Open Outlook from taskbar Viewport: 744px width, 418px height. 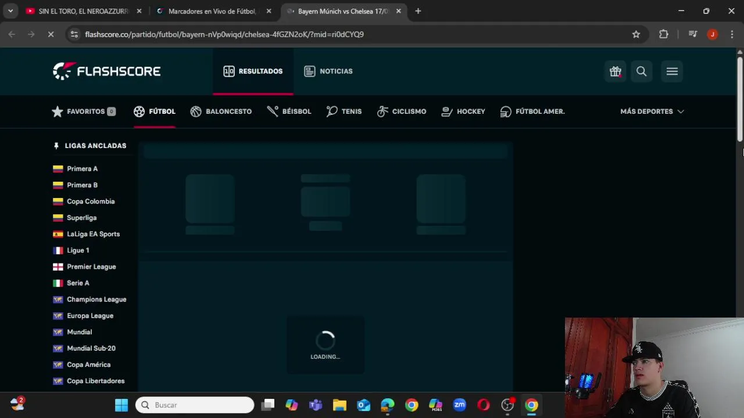[364, 405]
